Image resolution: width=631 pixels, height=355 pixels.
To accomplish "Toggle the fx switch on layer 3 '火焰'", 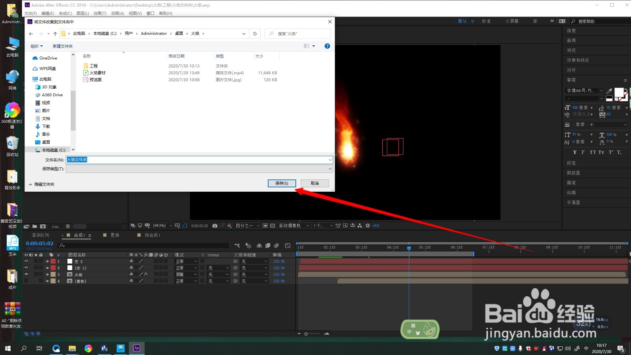I will tap(146, 274).
